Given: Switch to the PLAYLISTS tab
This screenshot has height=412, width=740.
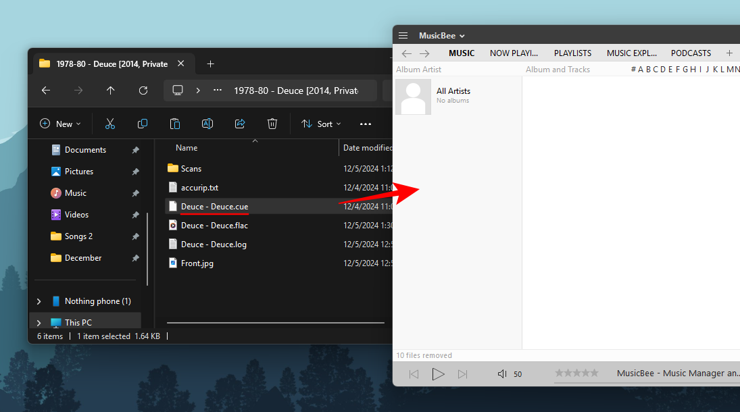Looking at the screenshot, I should 572,53.
